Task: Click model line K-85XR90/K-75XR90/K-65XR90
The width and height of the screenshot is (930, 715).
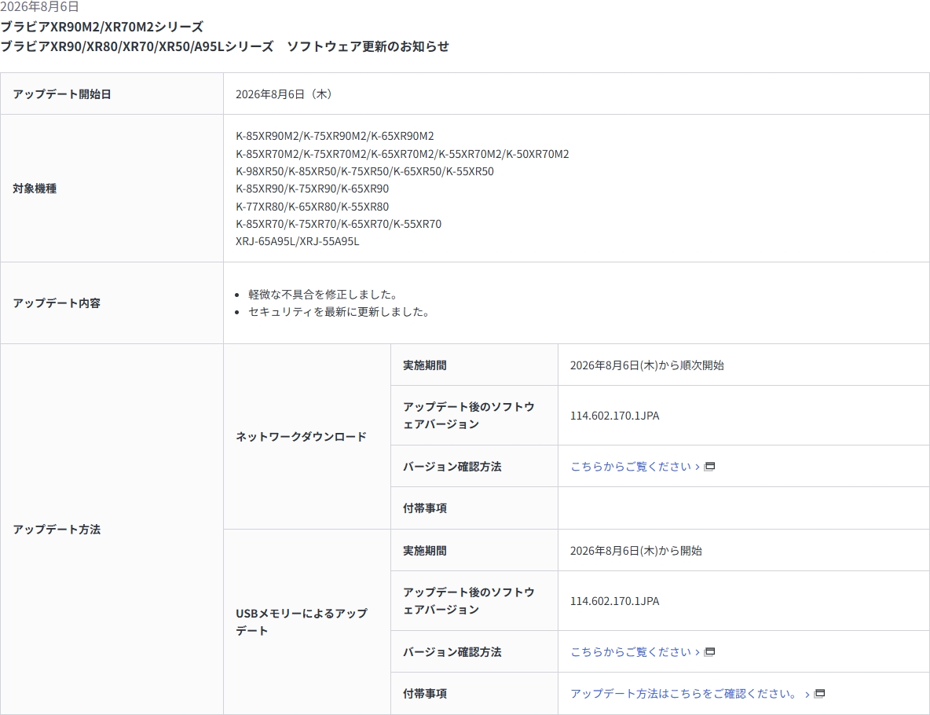Action: tap(312, 189)
